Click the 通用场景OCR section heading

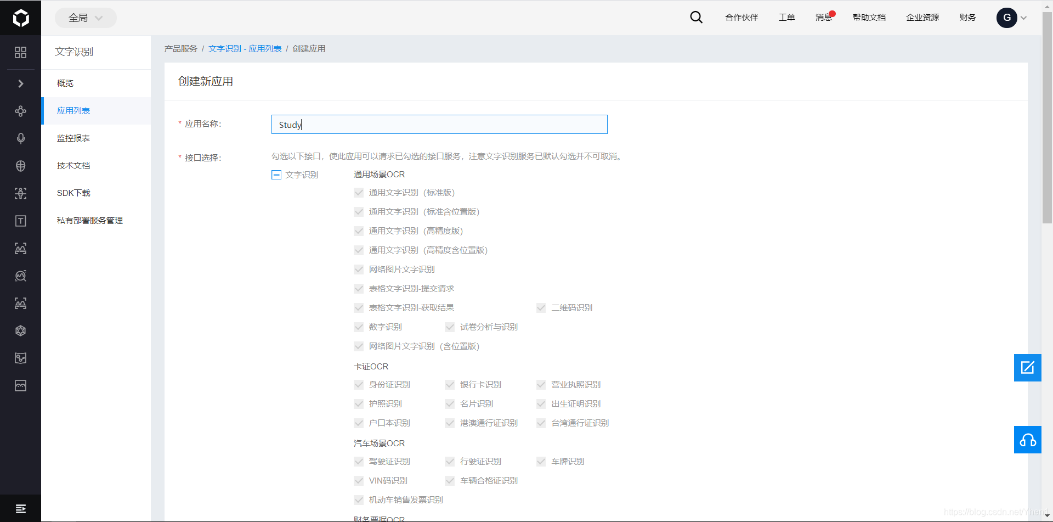tap(379, 175)
